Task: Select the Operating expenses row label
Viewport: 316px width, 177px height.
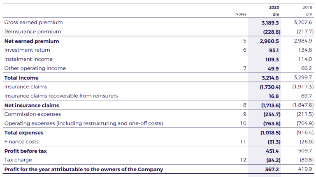Action: pos(84,123)
